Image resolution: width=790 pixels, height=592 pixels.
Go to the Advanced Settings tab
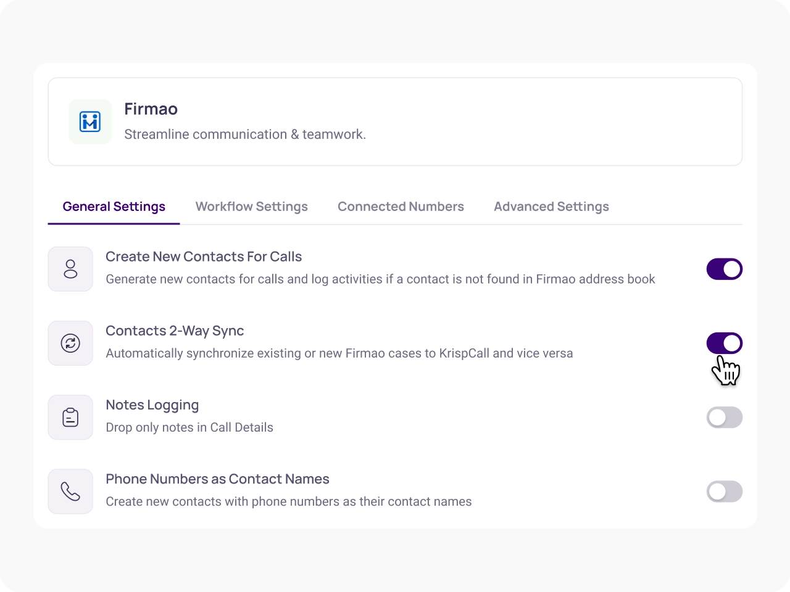(x=551, y=207)
